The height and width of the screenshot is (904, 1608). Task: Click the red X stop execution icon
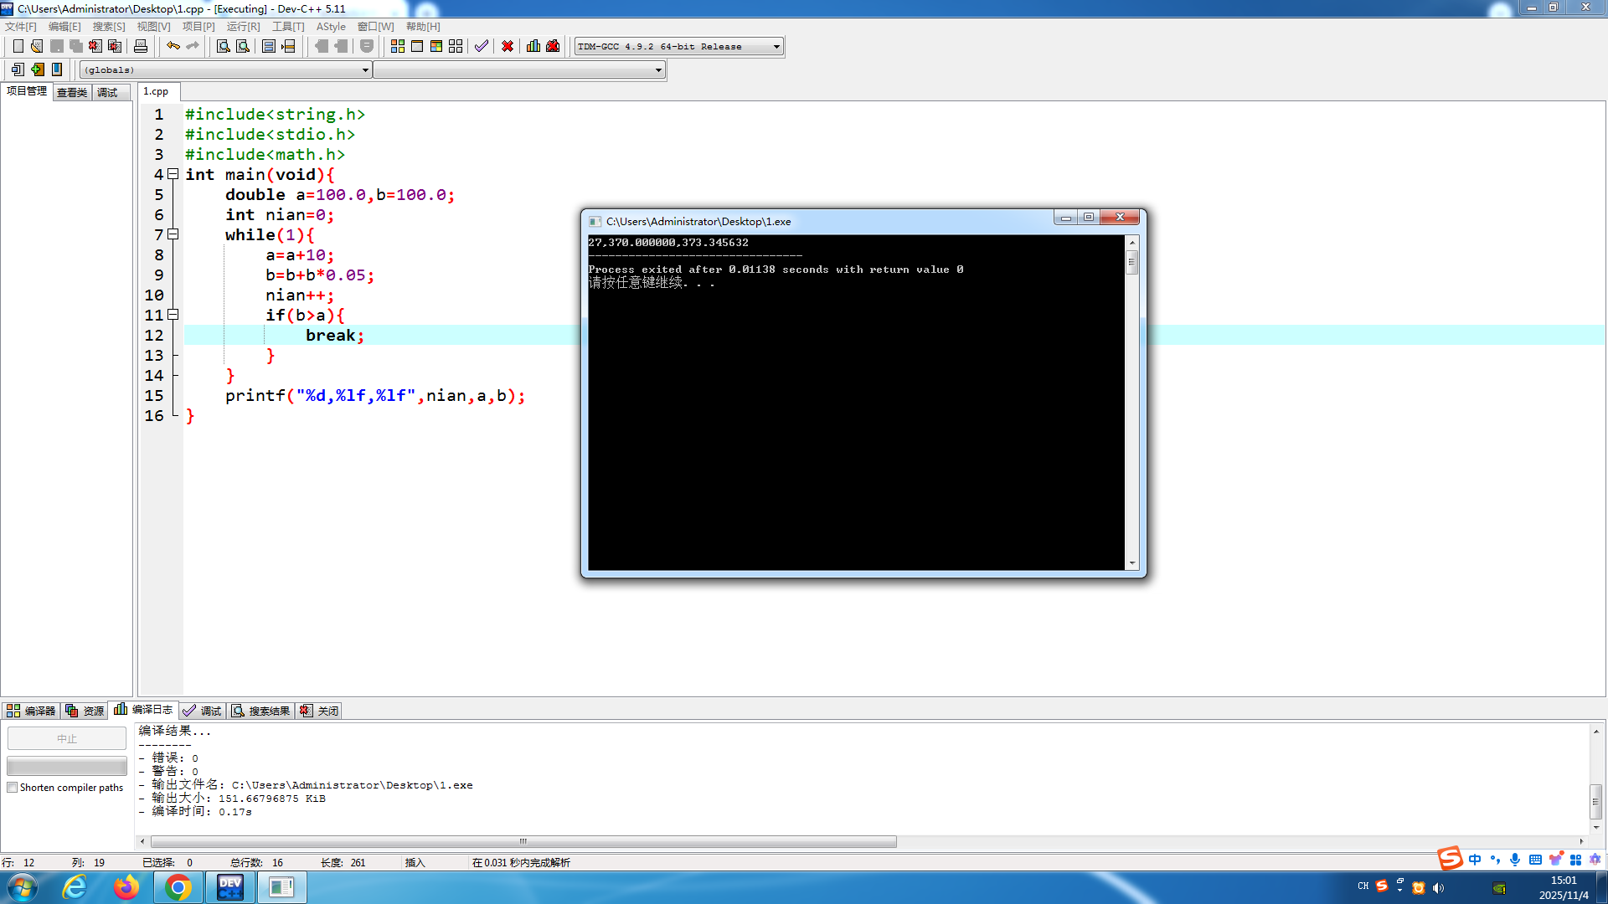tap(508, 46)
